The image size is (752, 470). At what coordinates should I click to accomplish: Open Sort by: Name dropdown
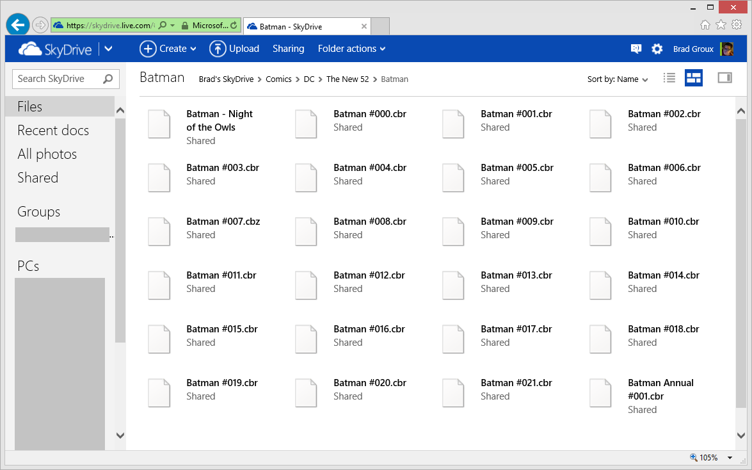point(618,79)
